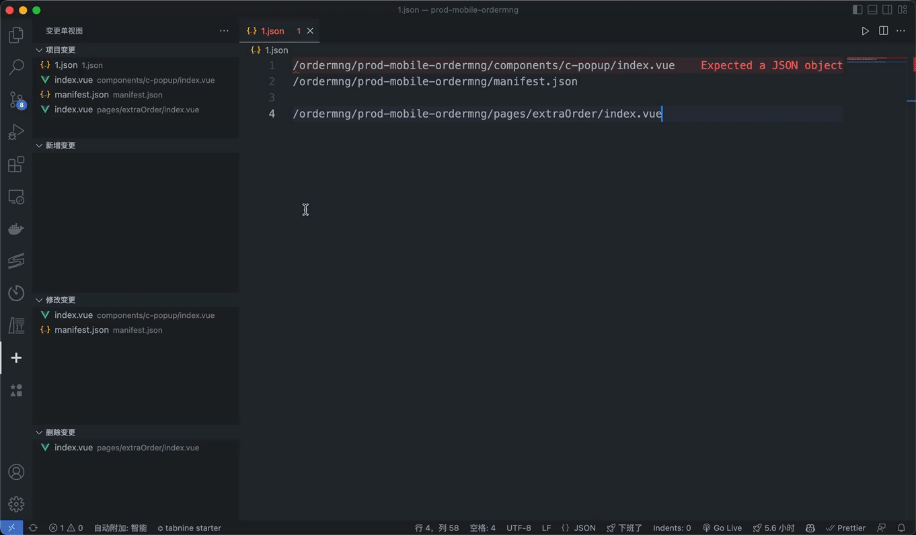Open errors and warnings count in status bar
Screen dimensions: 916x535
[66, 528]
